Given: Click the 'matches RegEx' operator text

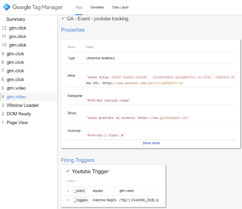Looking at the screenshot, I should coord(105,200).
